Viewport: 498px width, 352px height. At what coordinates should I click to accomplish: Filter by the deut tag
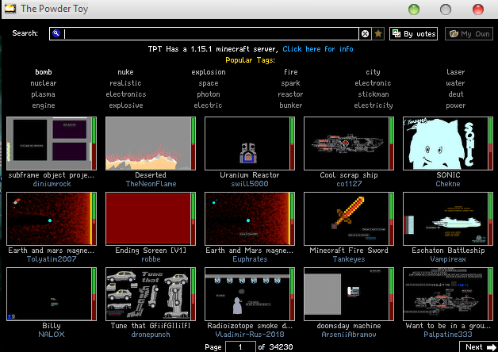[456, 94]
